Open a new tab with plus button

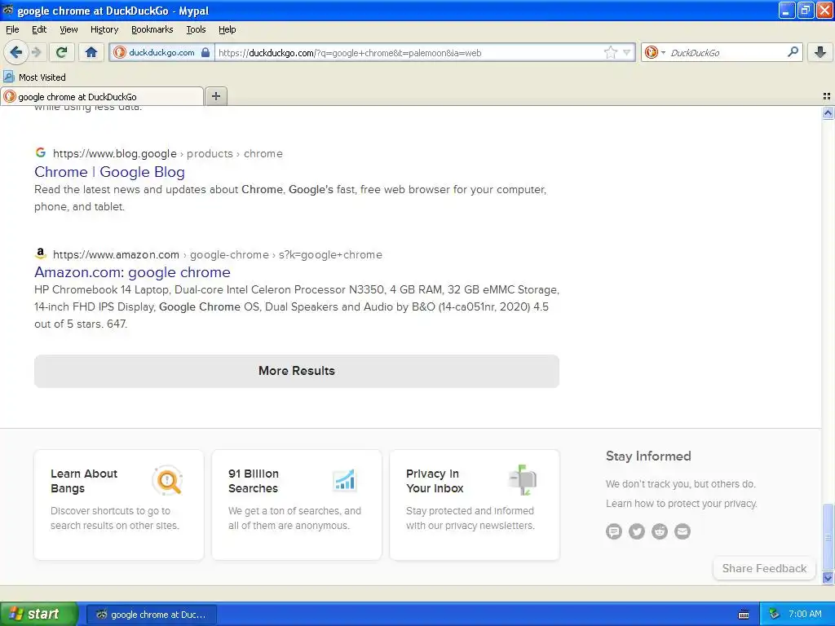215,96
